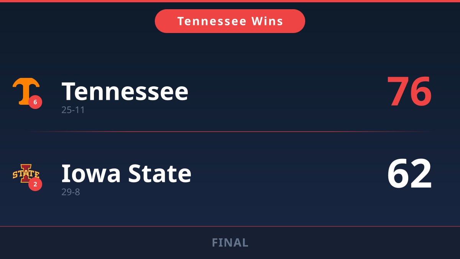Screen dimensions: 460x259
Task: Click the FINAL game status label
Action: coord(230,243)
